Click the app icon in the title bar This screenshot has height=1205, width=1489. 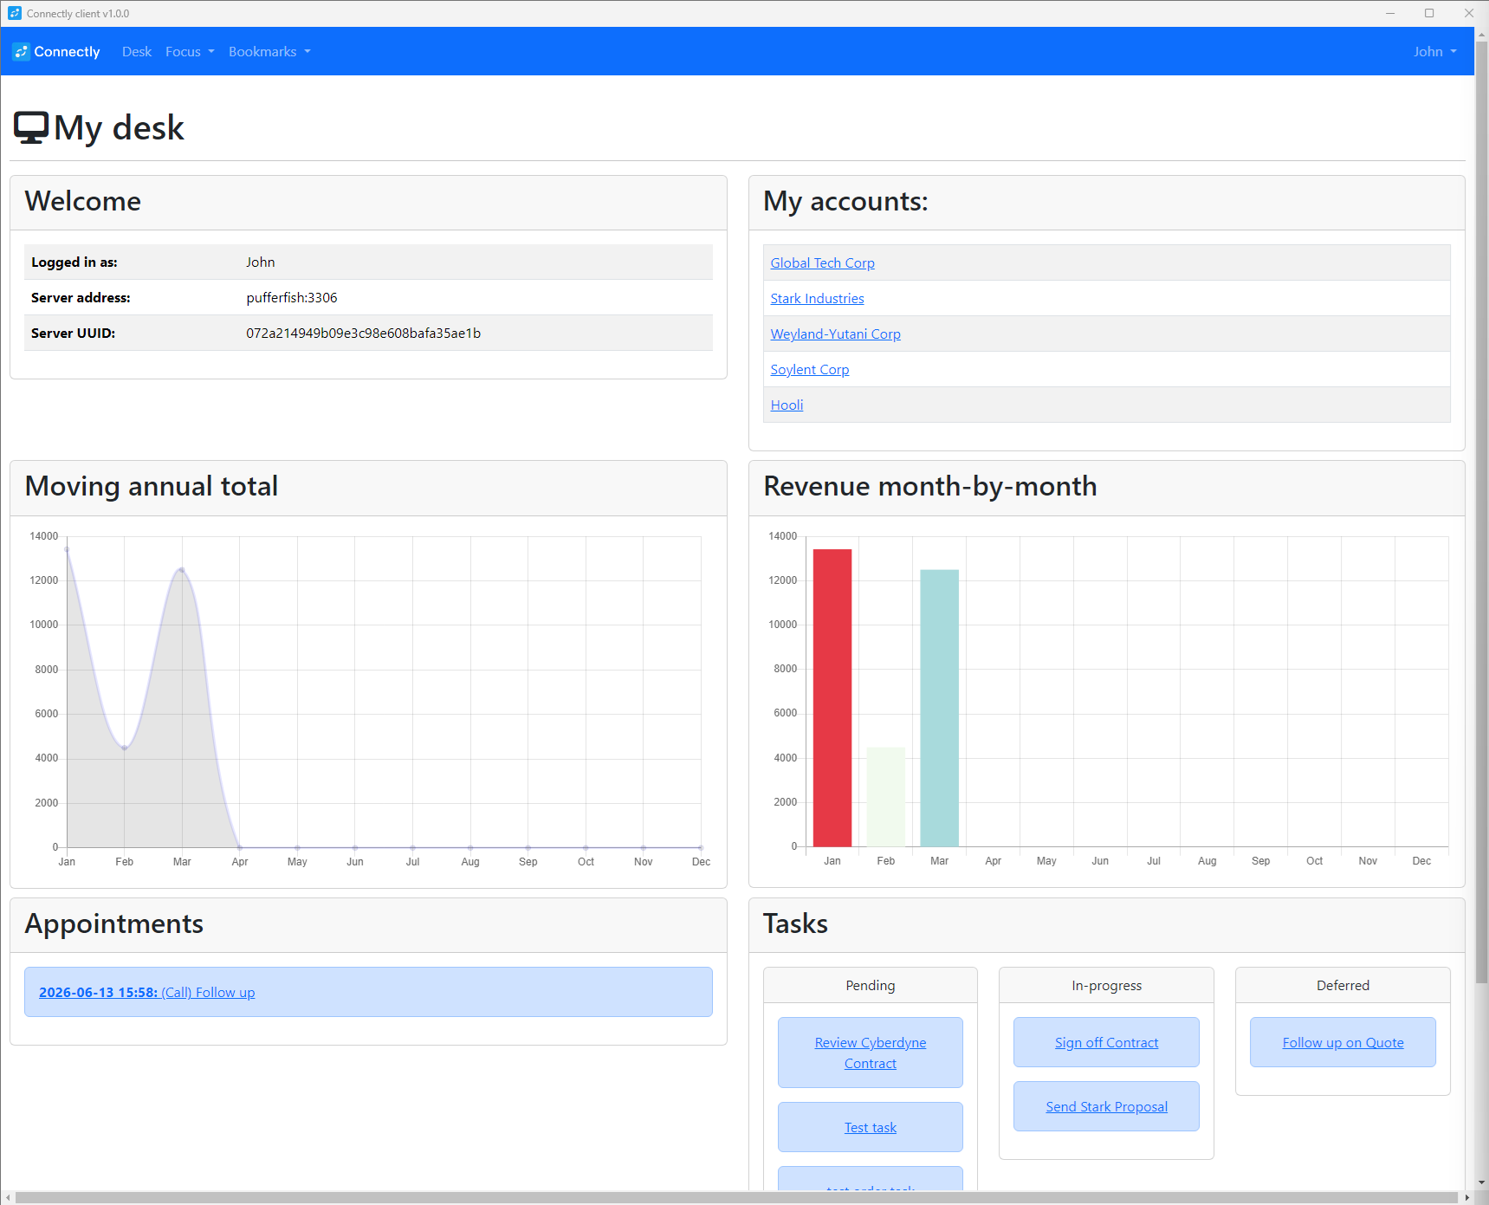[14, 14]
